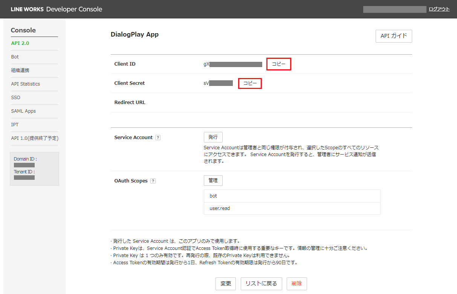Log out via ログアウト link
The width and height of the screenshot is (457, 294).
point(439,9)
